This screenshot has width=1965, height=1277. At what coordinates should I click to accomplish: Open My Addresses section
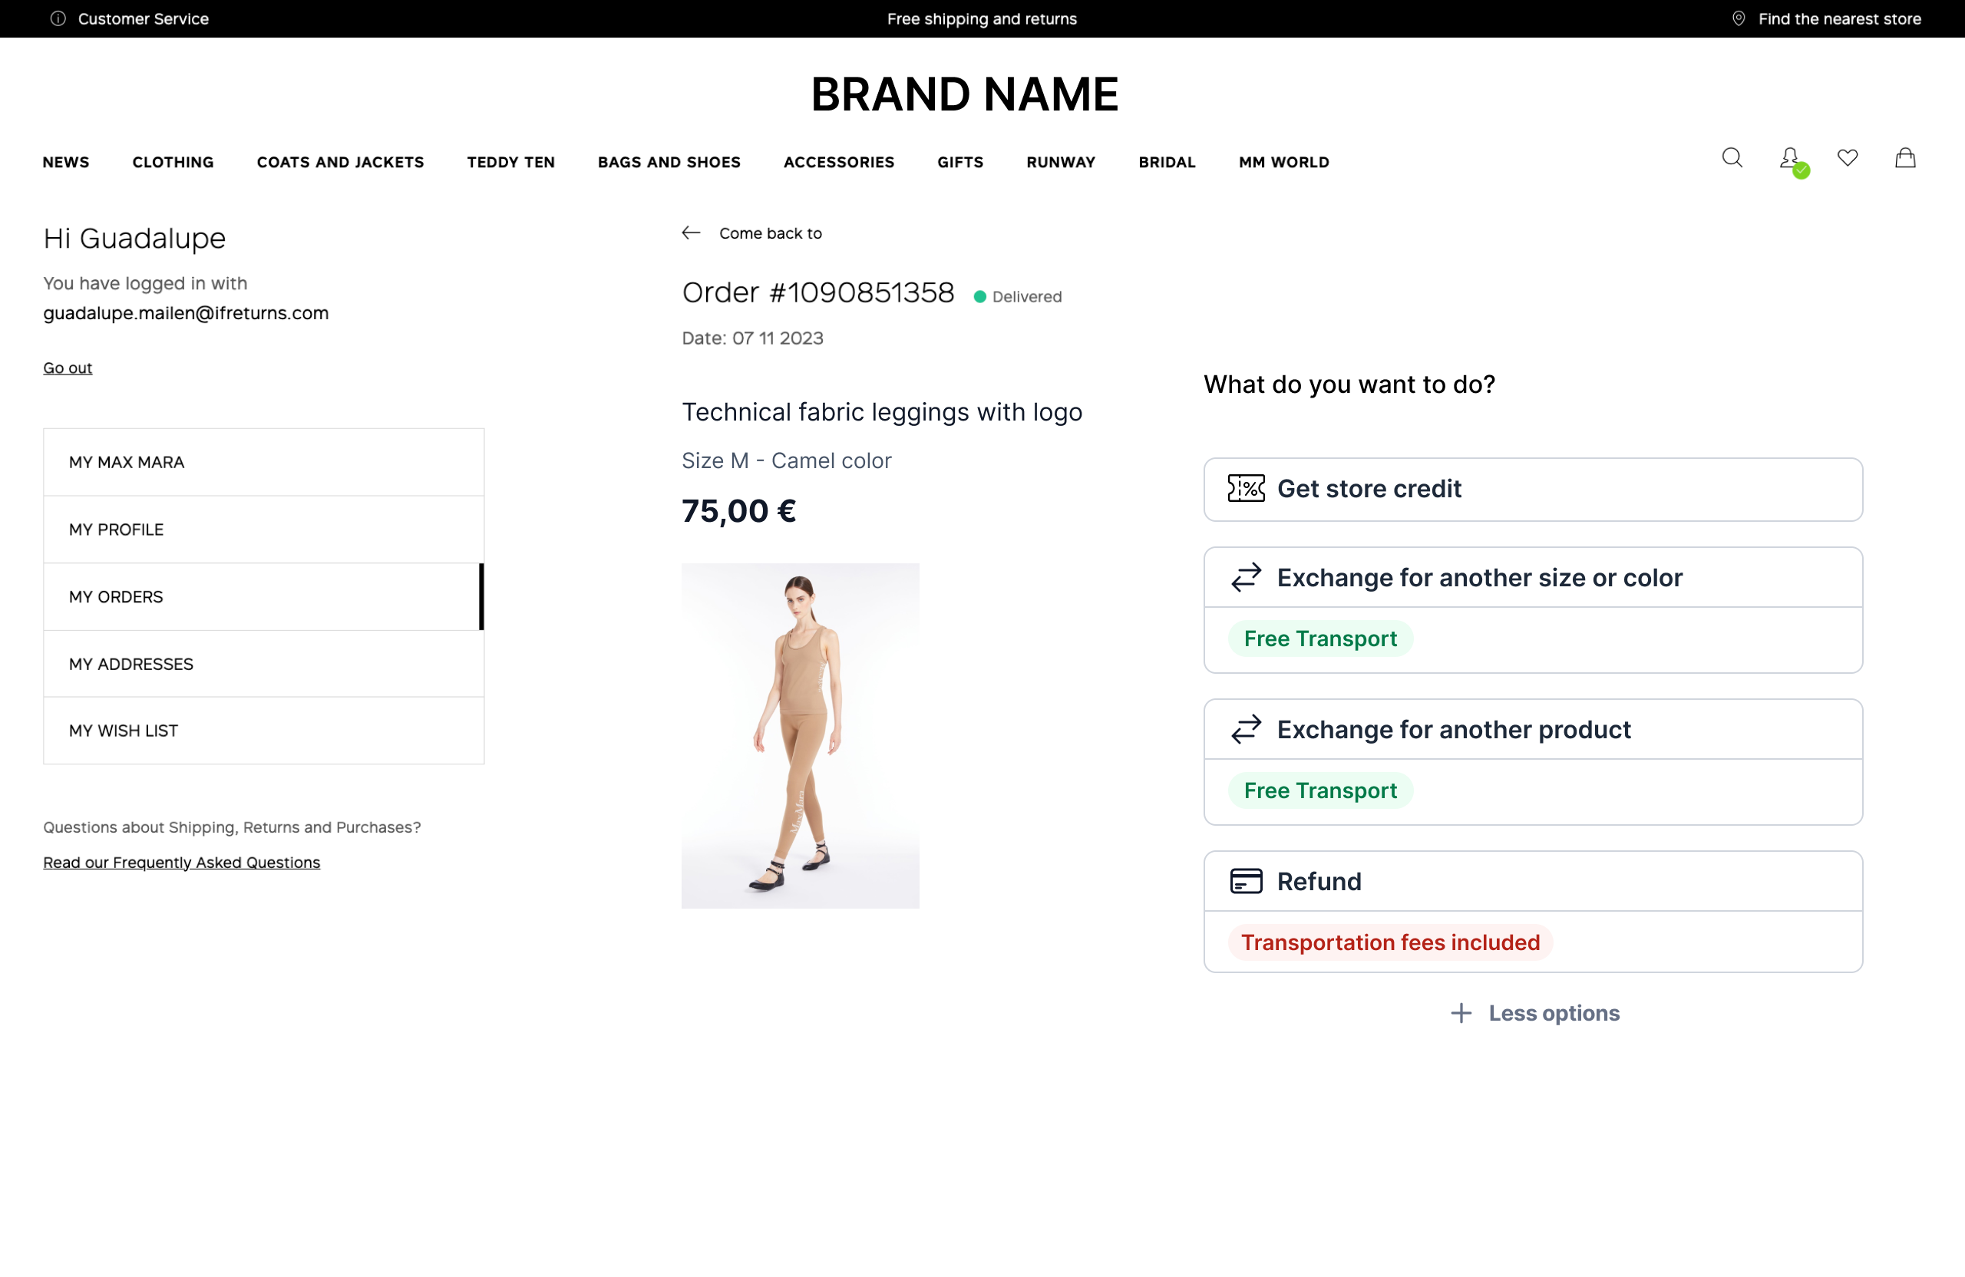[131, 664]
